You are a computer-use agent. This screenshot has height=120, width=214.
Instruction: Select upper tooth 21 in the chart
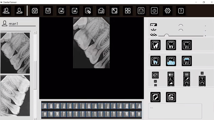(95, 106)
